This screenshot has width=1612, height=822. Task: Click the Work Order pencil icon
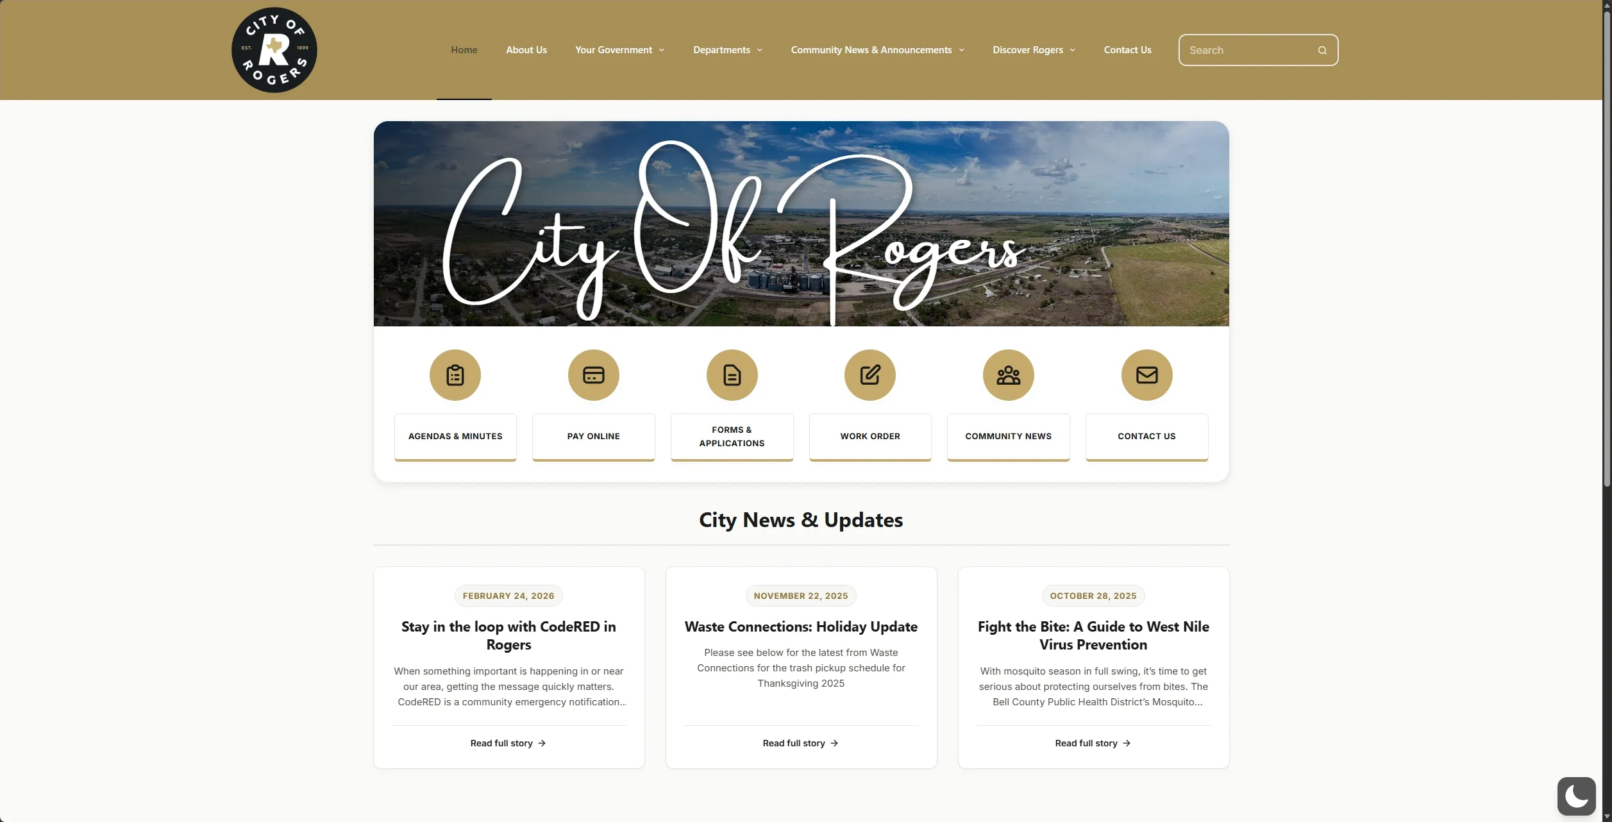[869, 374]
